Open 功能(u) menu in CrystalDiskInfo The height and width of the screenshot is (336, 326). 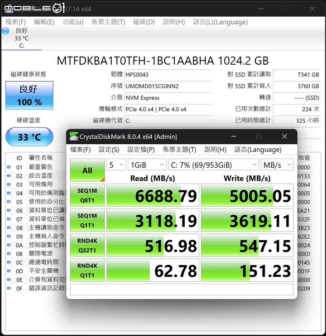pos(73,22)
